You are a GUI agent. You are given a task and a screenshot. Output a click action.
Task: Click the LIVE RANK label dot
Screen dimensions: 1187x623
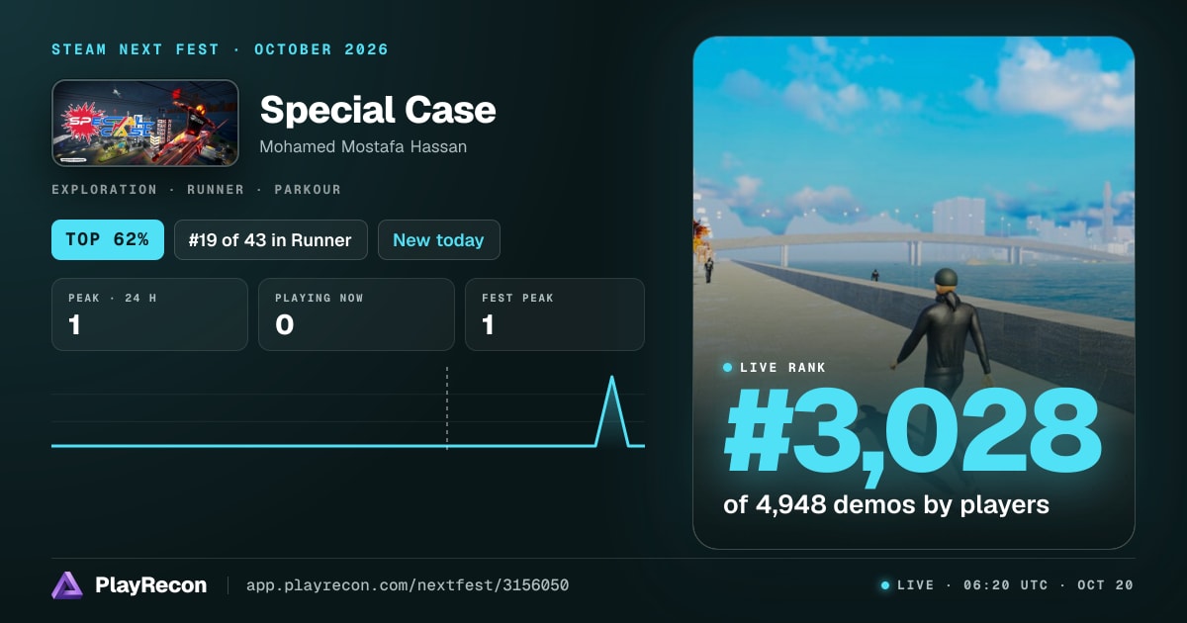tap(728, 367)
